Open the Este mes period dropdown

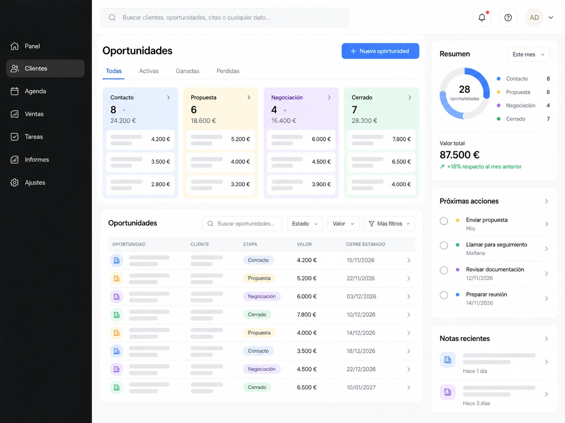coord(528,55)
